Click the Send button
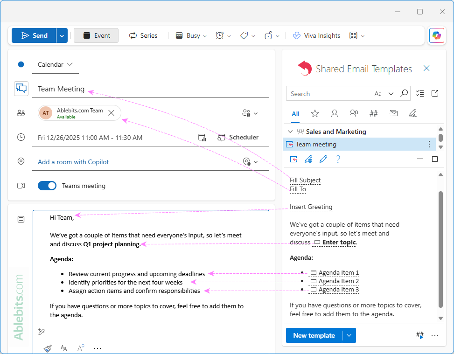The height and width of the screenshot is (354, 454). coord(34,35)
